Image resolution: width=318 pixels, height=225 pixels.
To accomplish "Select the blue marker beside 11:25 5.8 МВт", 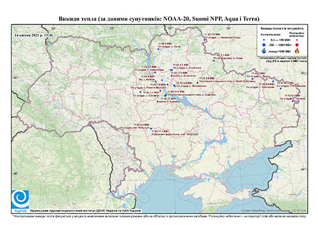I will pos(198,83).
